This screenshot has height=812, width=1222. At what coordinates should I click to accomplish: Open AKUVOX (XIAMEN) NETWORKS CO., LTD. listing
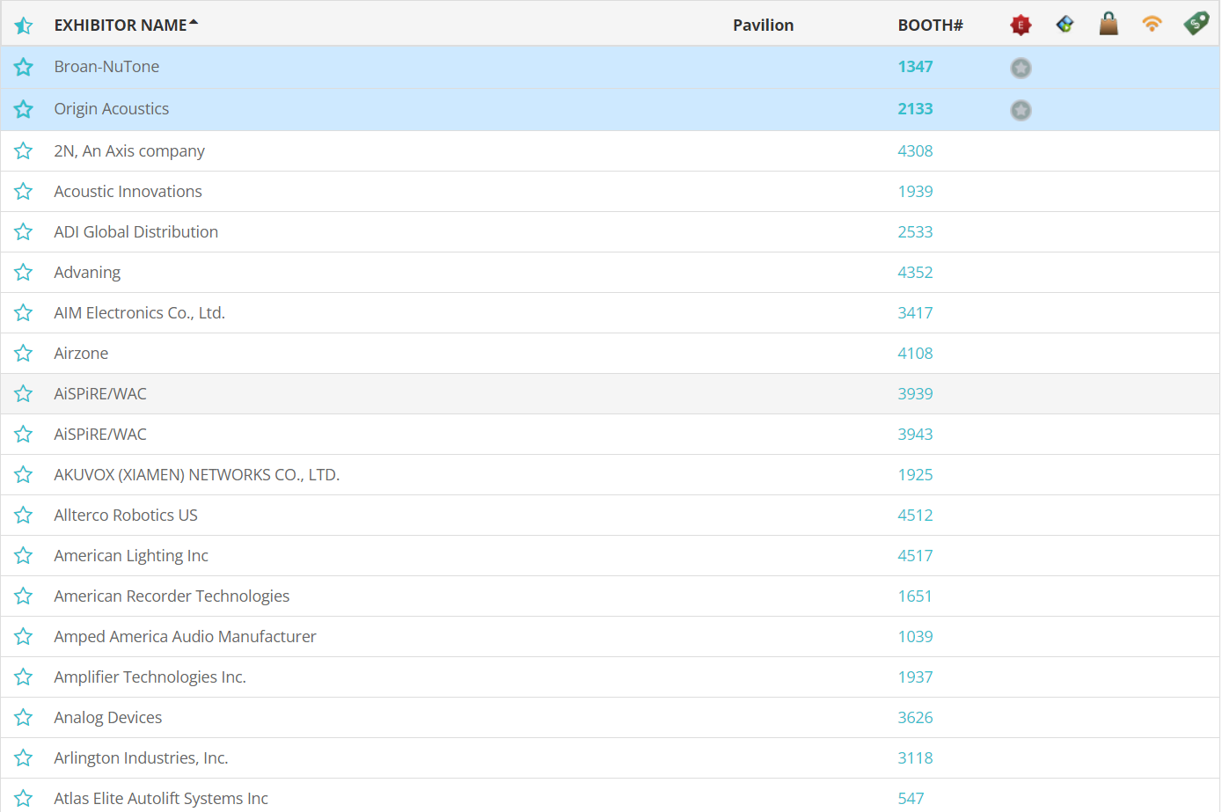click(197, 475)
